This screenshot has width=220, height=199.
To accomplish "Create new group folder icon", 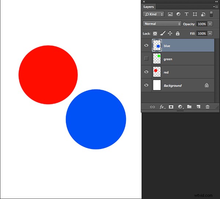I will pos(189,107).
